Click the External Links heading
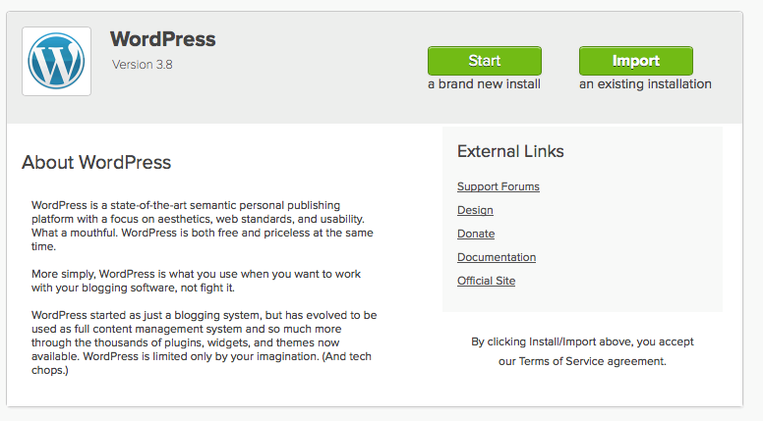 pyautogui.click(x=510, y=151)
